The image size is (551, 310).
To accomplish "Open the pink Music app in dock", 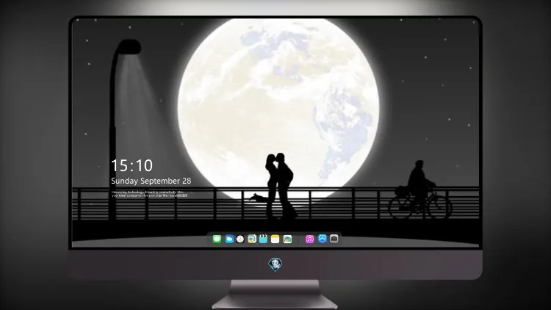I will click(x=309, y=239).
